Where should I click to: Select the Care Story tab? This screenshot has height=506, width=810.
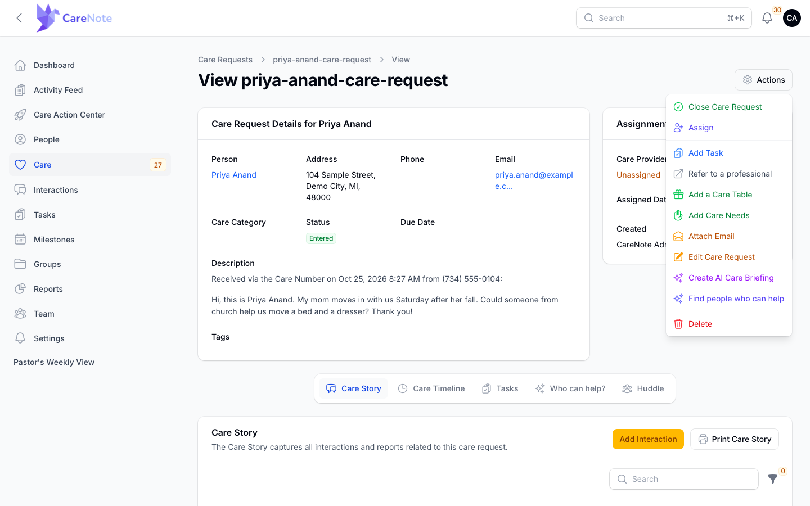point(353,388)
